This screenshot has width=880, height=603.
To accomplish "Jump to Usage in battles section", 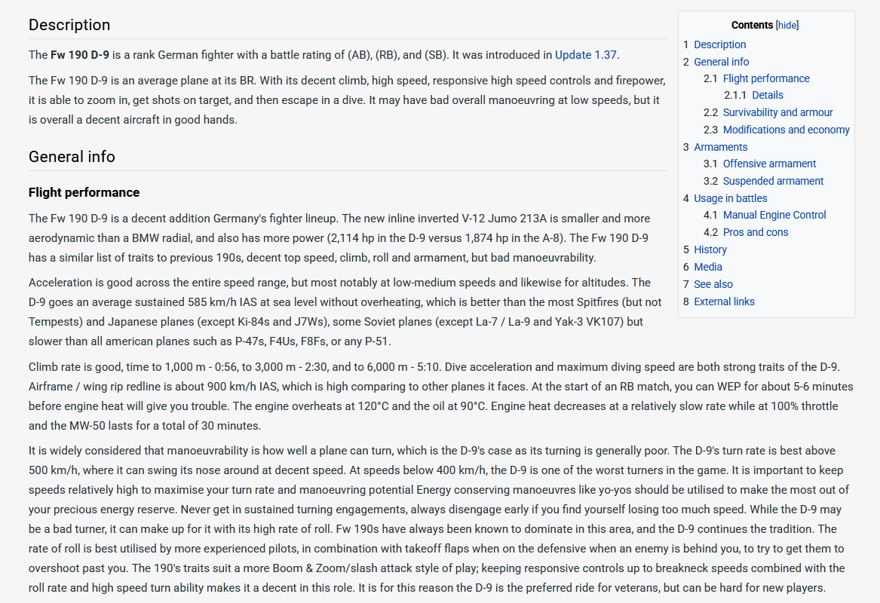I will tap(730, 198).
